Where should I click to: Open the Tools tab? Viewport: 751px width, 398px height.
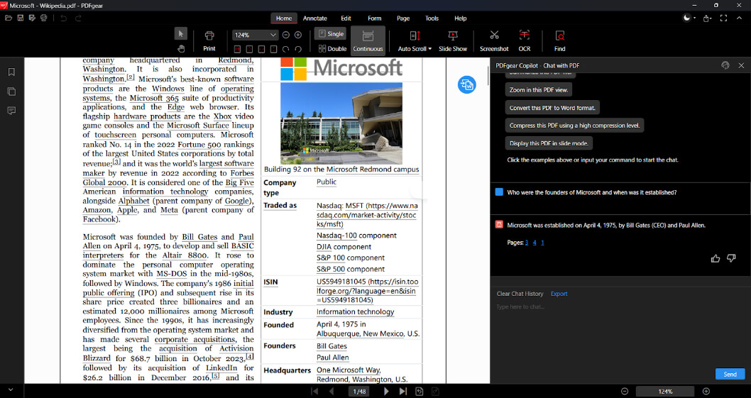click(432, 18)
